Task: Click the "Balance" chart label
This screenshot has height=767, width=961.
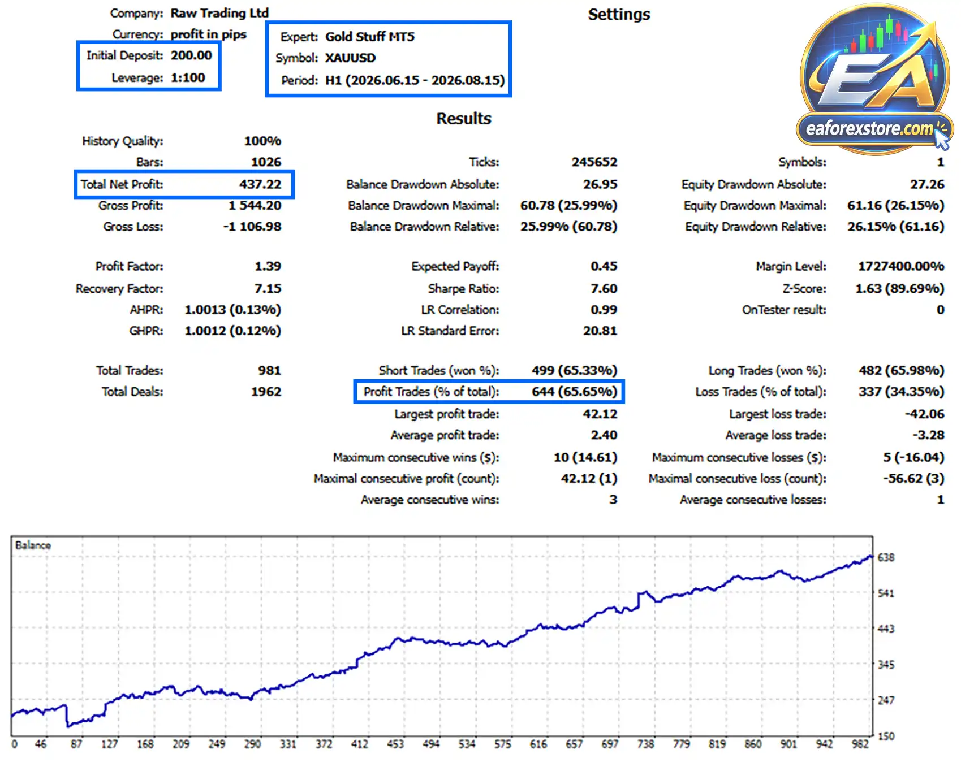Action: (x=33, y=545)
